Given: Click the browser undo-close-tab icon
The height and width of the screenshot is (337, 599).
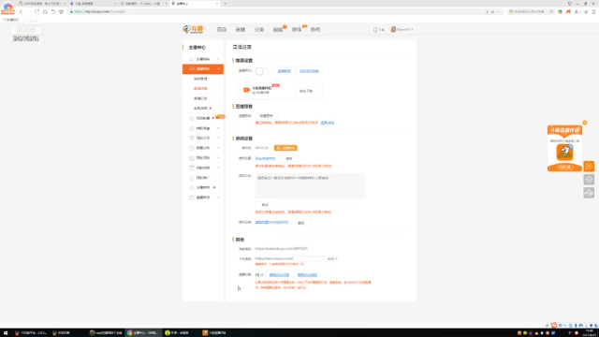Looking at the screenshot, I should point(53,12).
